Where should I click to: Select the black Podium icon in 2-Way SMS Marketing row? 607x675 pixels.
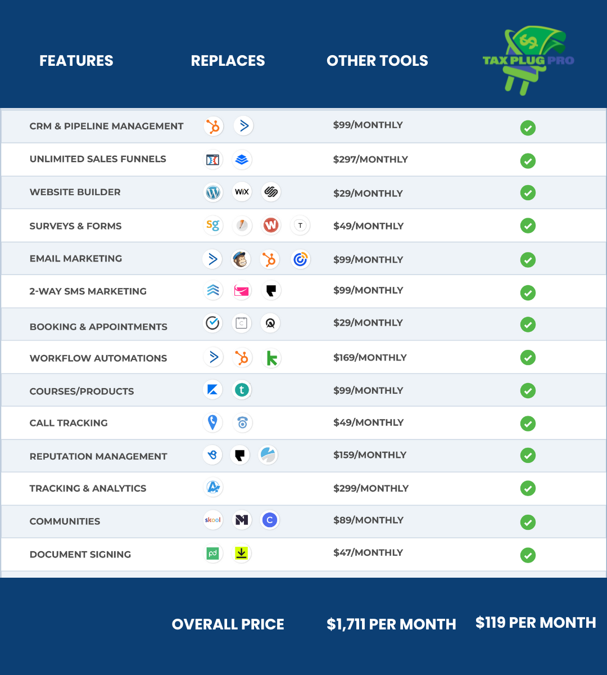(x=271, y=291)
